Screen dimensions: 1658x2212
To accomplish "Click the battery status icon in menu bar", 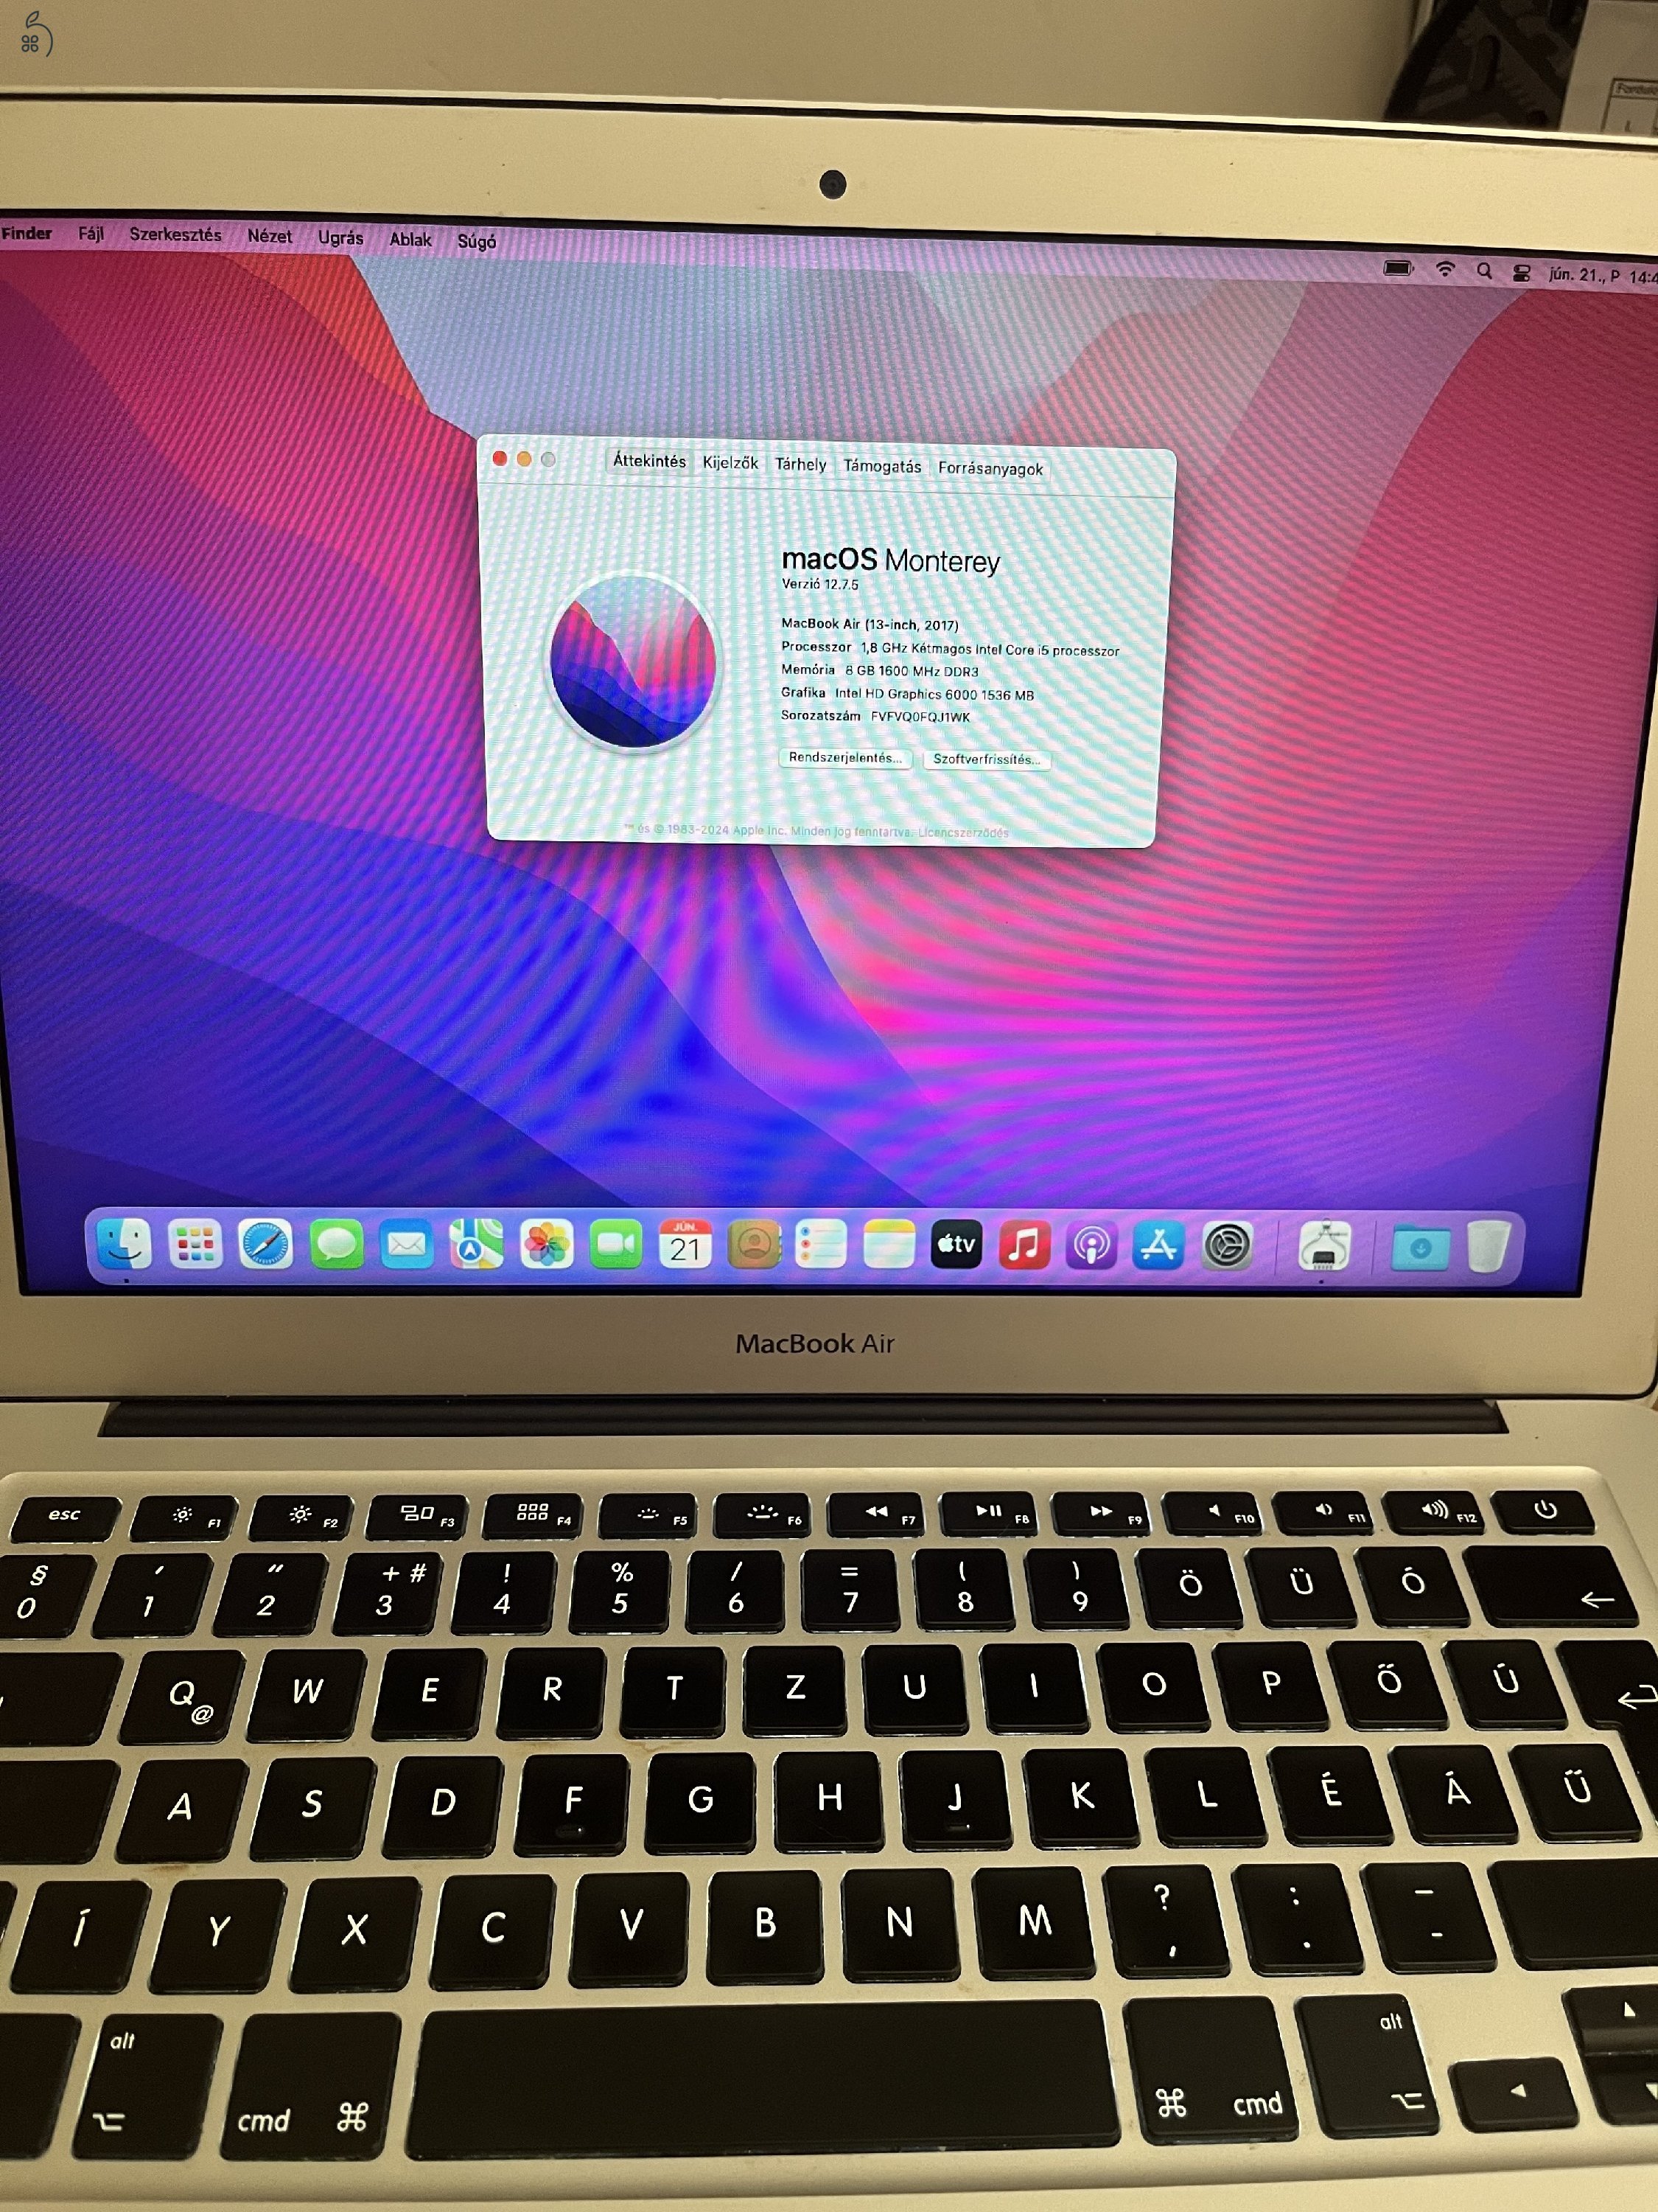I will click(1398, 268).
